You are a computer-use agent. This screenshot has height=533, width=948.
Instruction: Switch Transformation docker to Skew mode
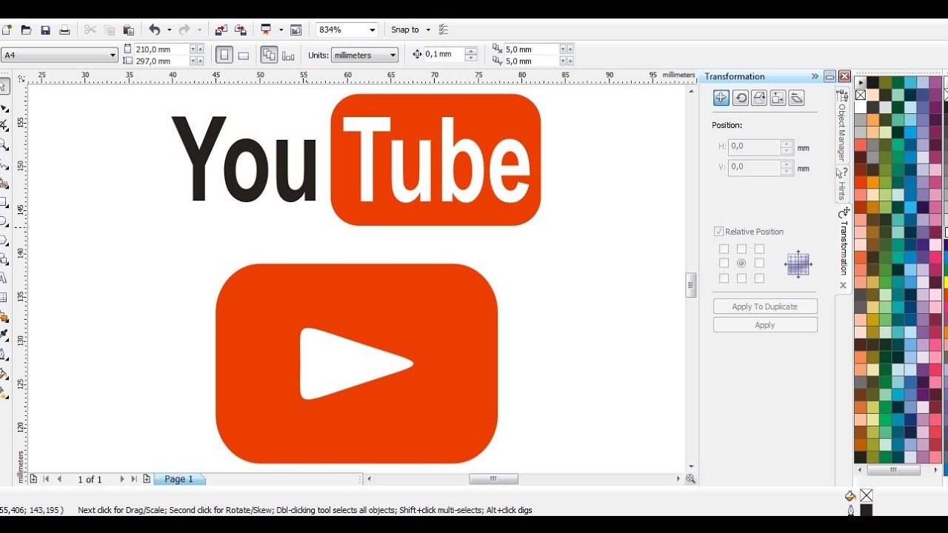click(796, 98)
